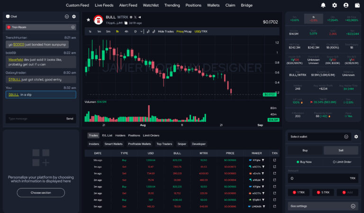364x213 pixels.
Task: Open BULL token X profile icon
Action: click(x=135, y=17)
